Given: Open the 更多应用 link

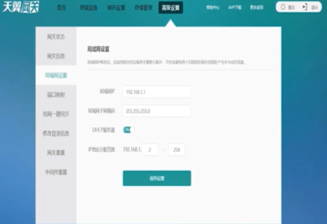Looking at the screenshot, I should tap(256, 8).
